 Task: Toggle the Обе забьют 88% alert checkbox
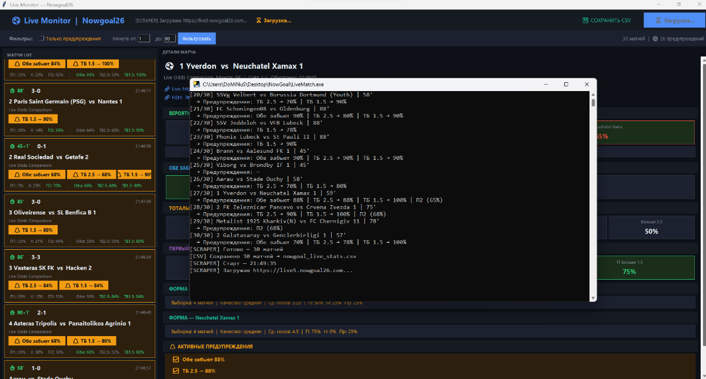[175, 360]
